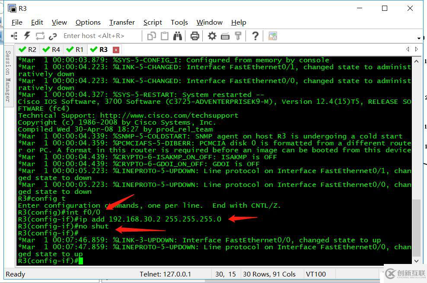Switch to the R4 session tab
The image size is (427, 283).
point(52,50)
